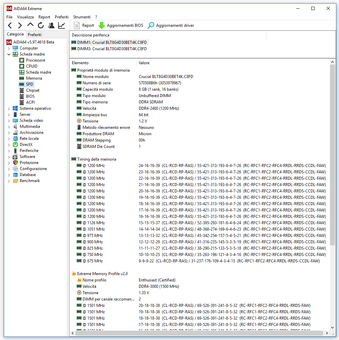Viewport: 339px width, 340px height.
Task: Select the SPD tree item
Action: 29,84
